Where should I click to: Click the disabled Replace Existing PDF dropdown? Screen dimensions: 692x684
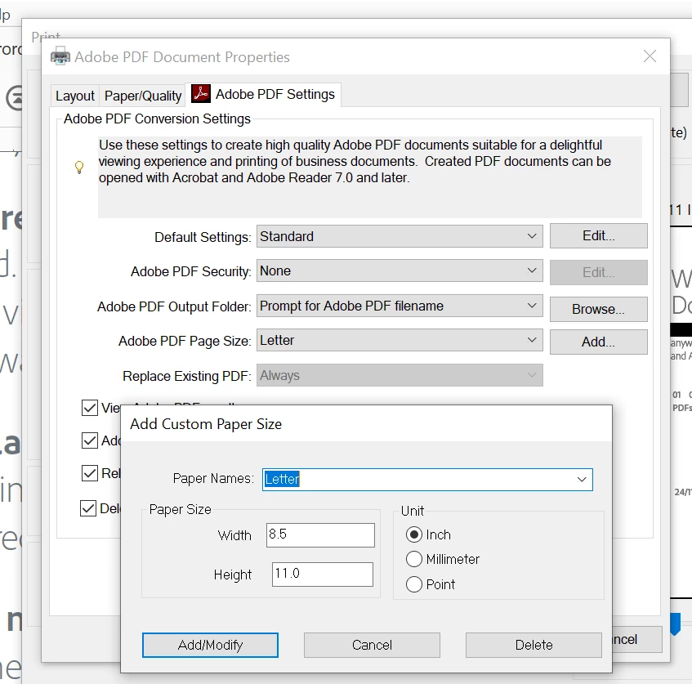tap(400, 375)
